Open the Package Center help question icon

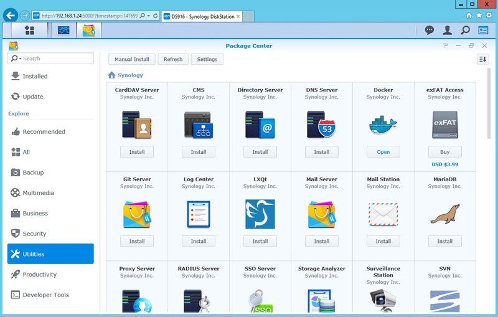click(x=445, y=45)
